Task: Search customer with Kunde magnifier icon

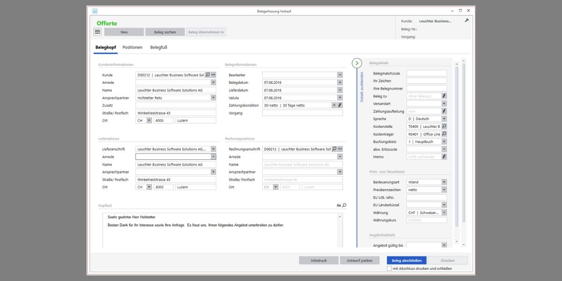Action: coord(208,75)
